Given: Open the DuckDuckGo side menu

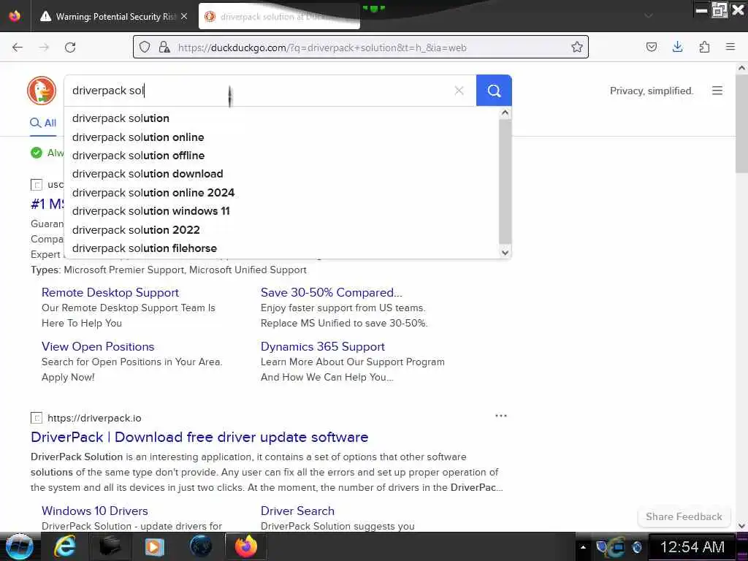Looking at the screenshot, I should [x=717, y=91].
